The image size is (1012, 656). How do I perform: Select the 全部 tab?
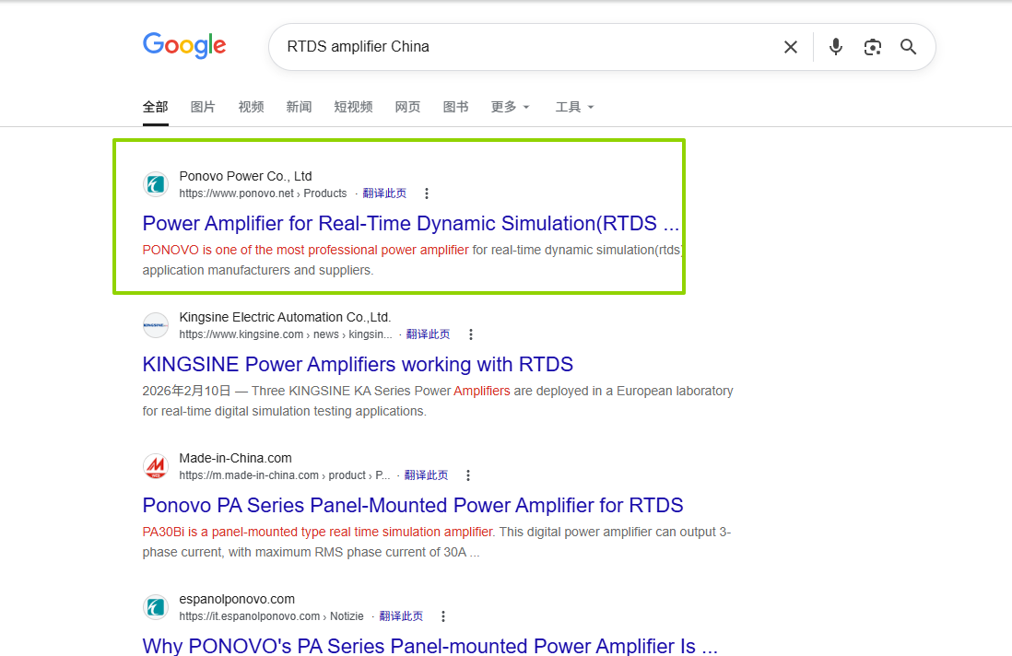point(156,107)
